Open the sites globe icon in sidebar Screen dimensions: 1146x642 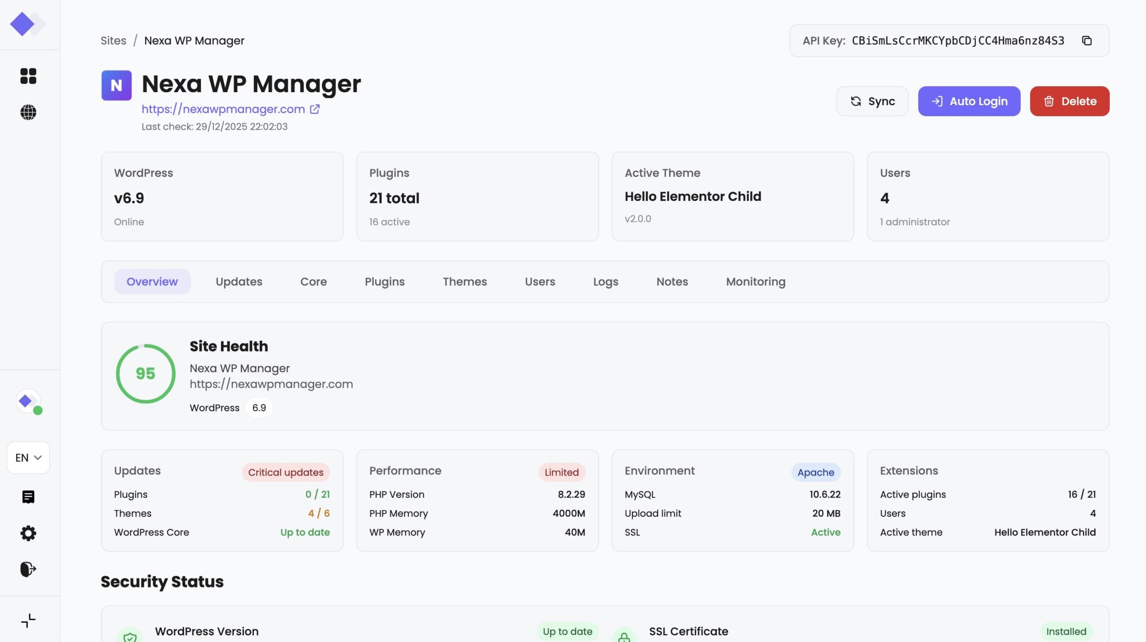pos(28,112)
